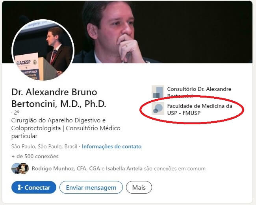Viewport: 256px width, 205px height.
Task: Click the person-plus icon in Conectar
Action: coord(20,187)
